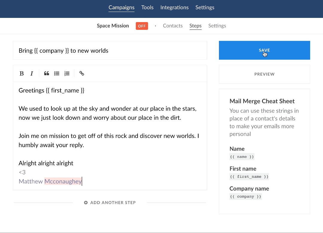Open the Campaigns menu
Screen dimensions: 323x233
[121, 7]
